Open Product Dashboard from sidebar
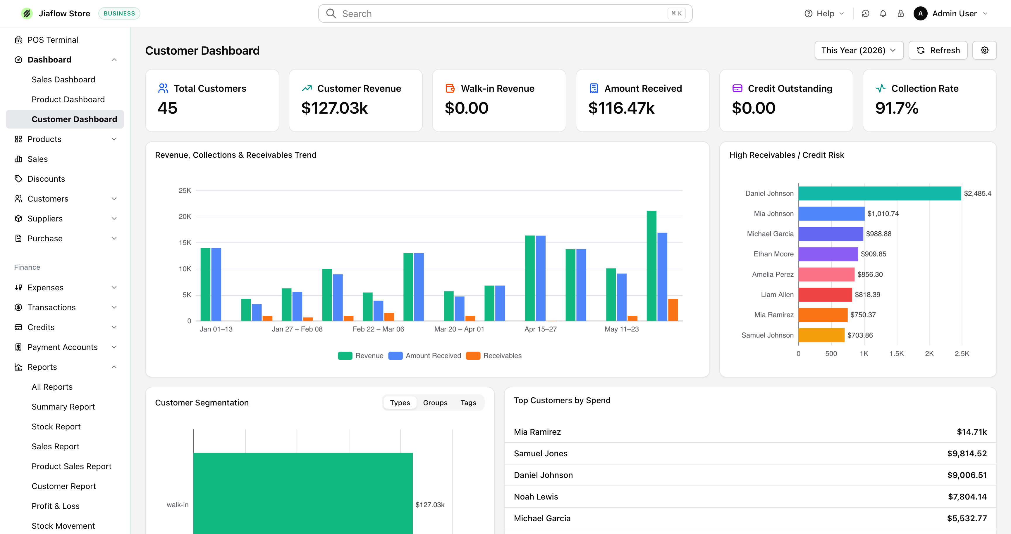The height and width of the screenshot is (534, 1011). coord(68,99)
